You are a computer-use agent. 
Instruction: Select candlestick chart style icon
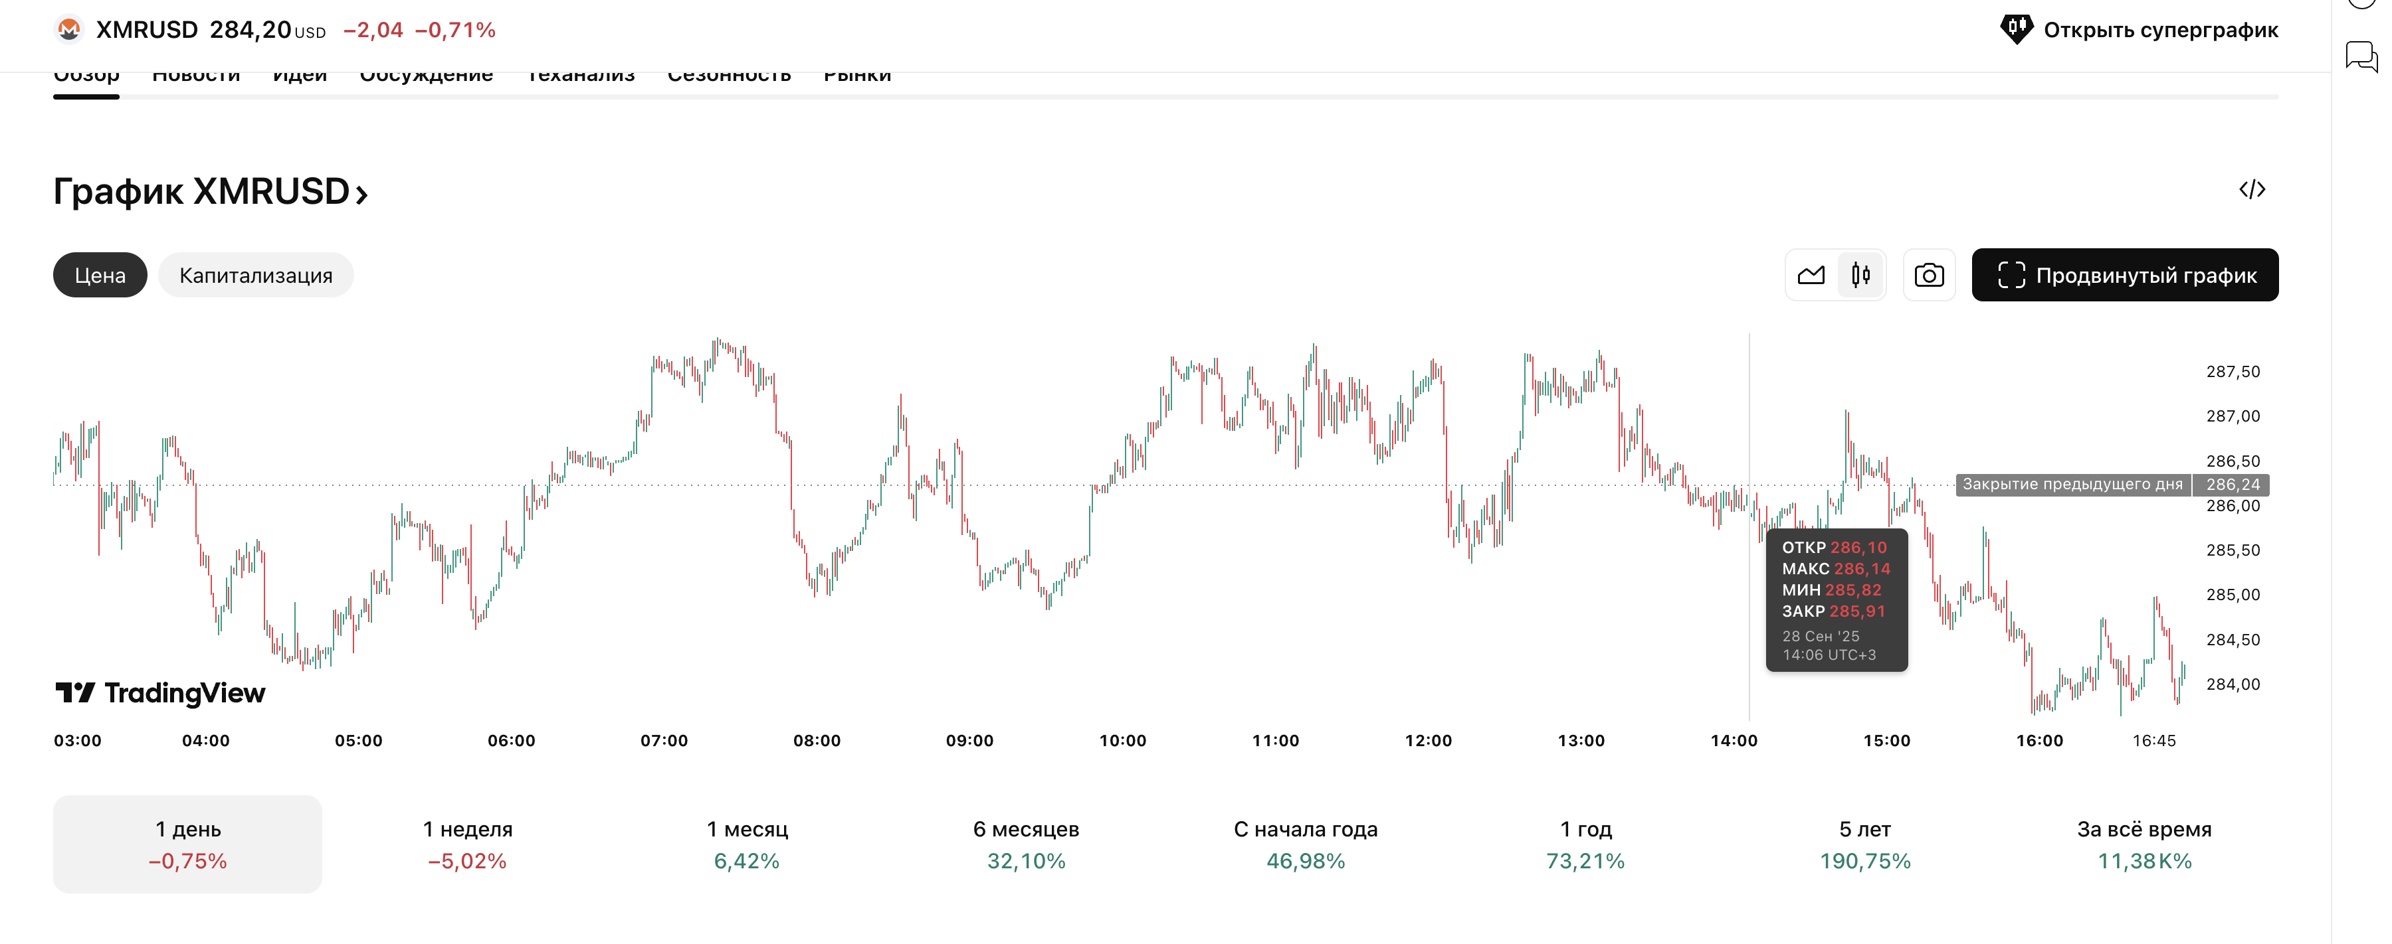click(1860, 275)
